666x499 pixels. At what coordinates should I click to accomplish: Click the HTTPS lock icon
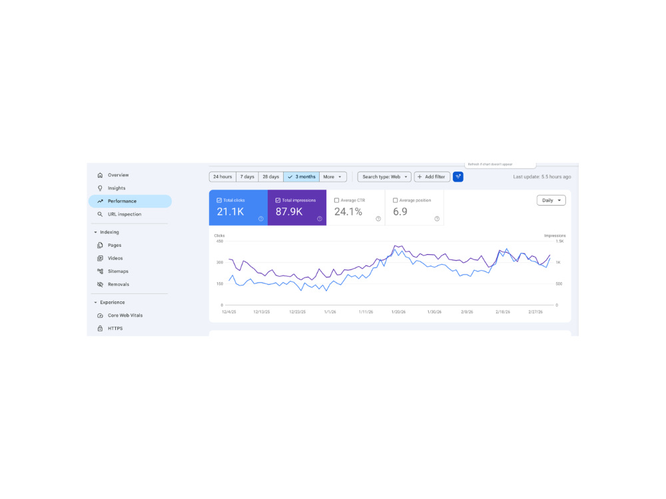click(101, 329)
